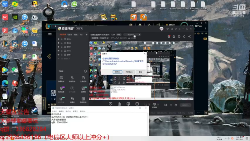Image resolution: width=250 pixels, height=141 pixels.
Task: Open the 虚拟形象 tool with new badge
Action: click(61, 100)
